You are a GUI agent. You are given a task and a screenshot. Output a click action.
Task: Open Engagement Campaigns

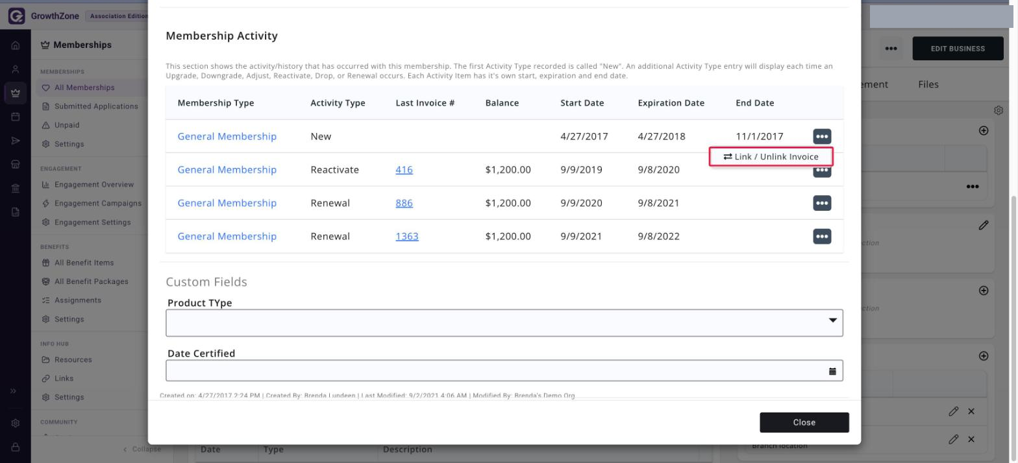(98, 204)
